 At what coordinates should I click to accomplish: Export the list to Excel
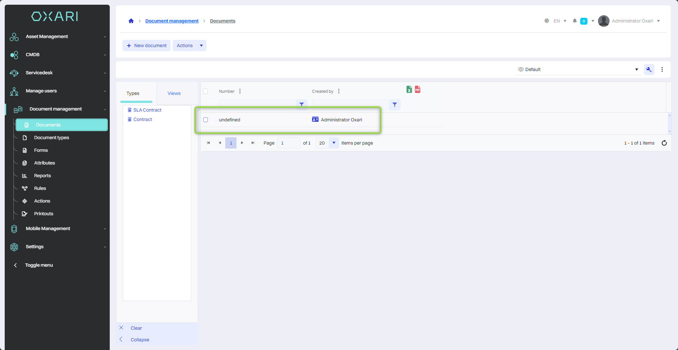(409, 89)
